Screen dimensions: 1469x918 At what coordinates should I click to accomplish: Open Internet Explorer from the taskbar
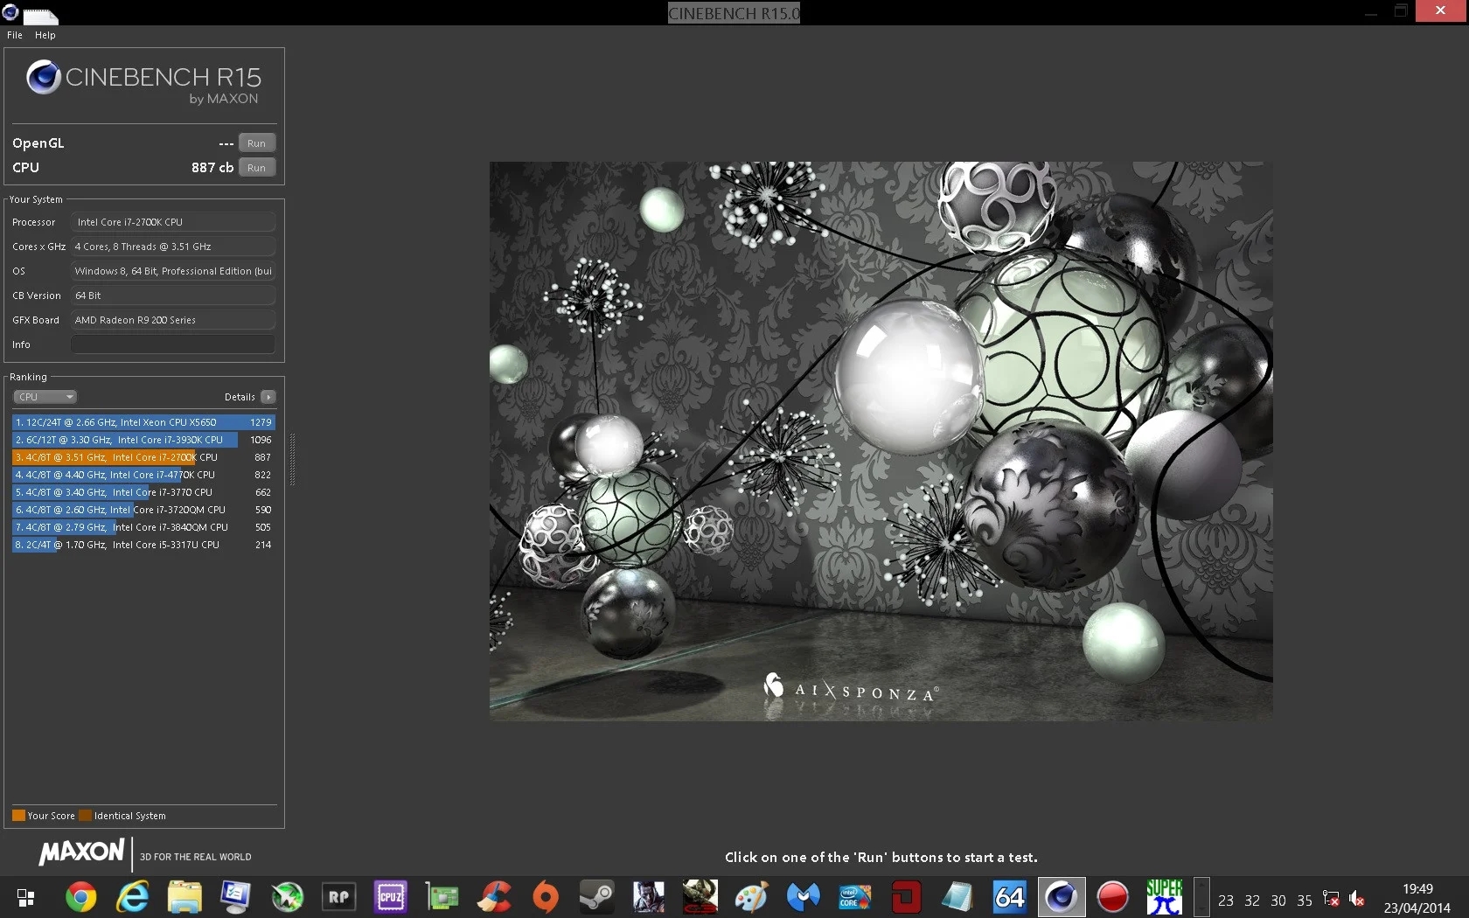tap(133, 897)
